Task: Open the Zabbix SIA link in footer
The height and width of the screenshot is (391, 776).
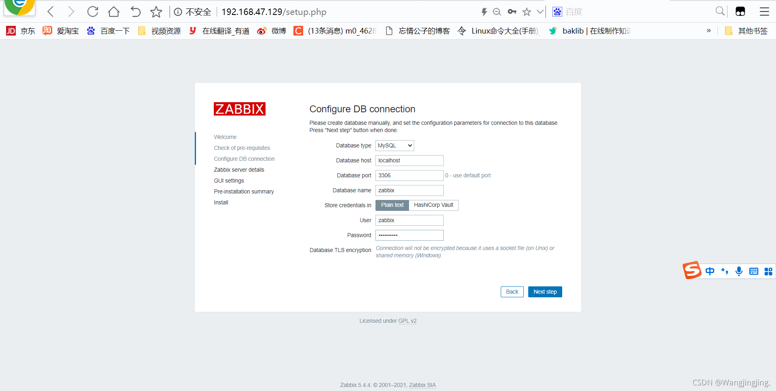Action: 422,385
